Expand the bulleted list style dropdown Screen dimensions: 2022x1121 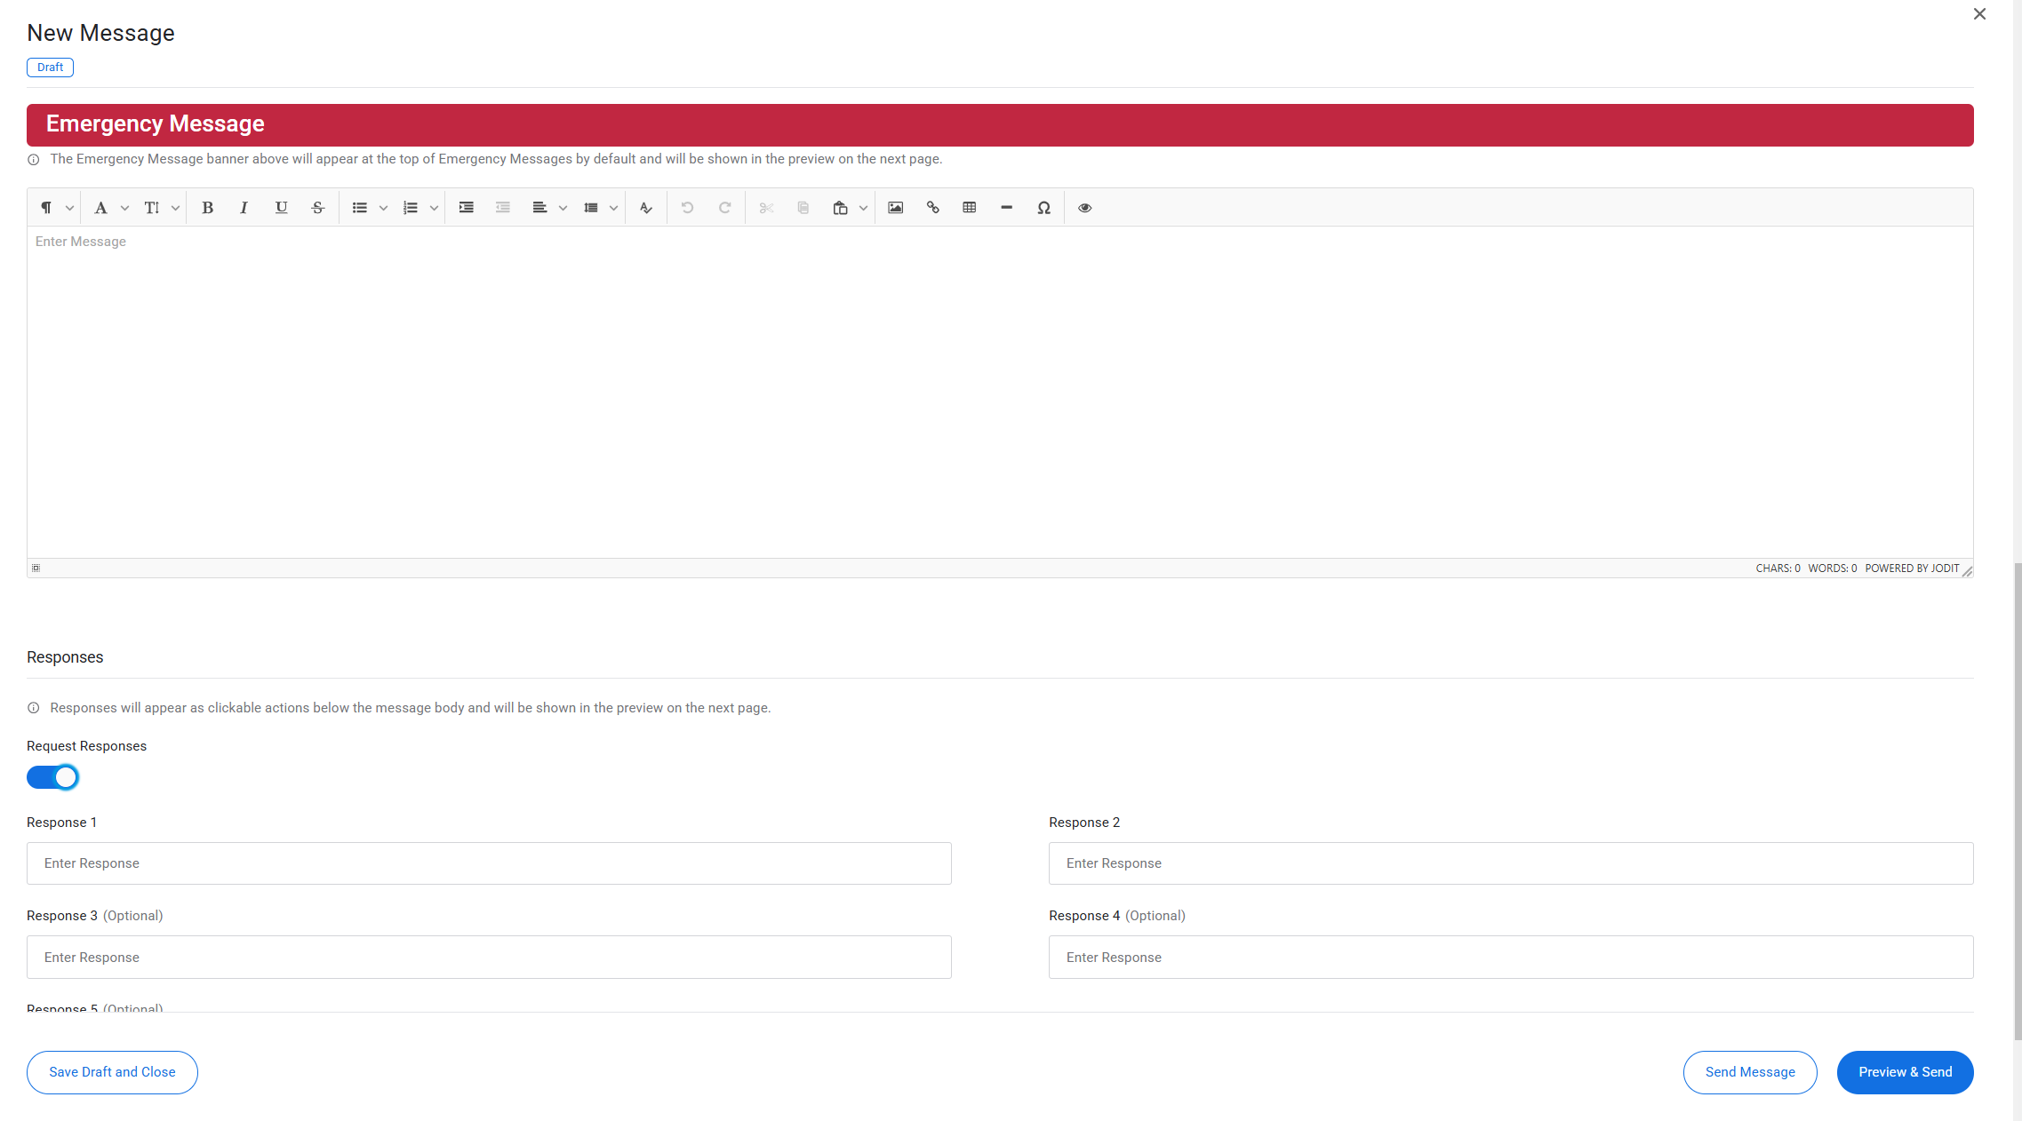click(383, 208)
